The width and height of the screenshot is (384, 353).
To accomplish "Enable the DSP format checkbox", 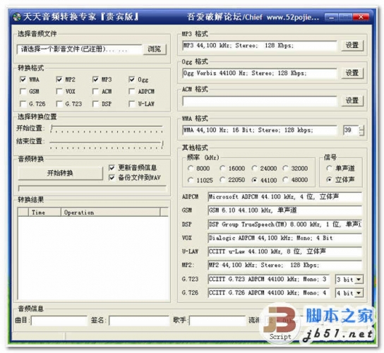I will pos(95,104).
